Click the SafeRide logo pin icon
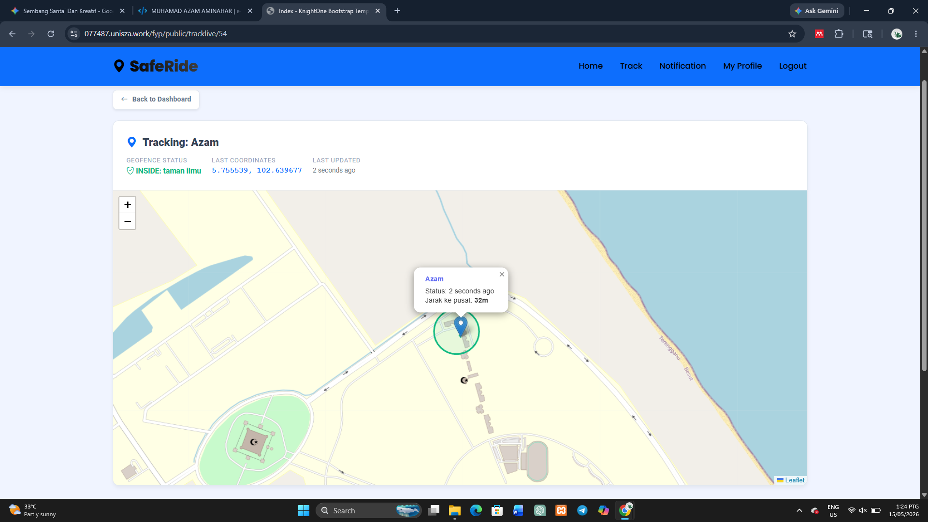This screenshot has width=928, height=522. click(119, 66)
